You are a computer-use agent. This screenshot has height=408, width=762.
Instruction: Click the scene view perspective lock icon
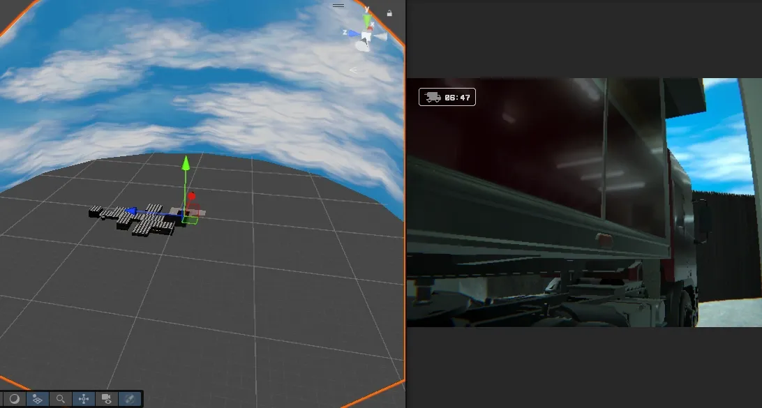(x=389, y=14)
